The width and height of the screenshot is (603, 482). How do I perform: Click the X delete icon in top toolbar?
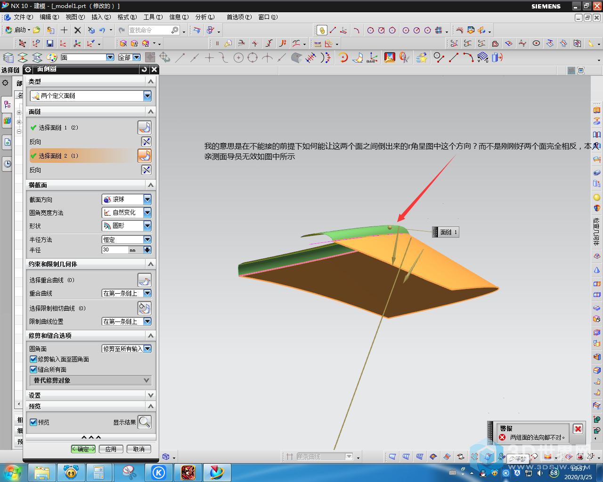(x=78, y=30)
